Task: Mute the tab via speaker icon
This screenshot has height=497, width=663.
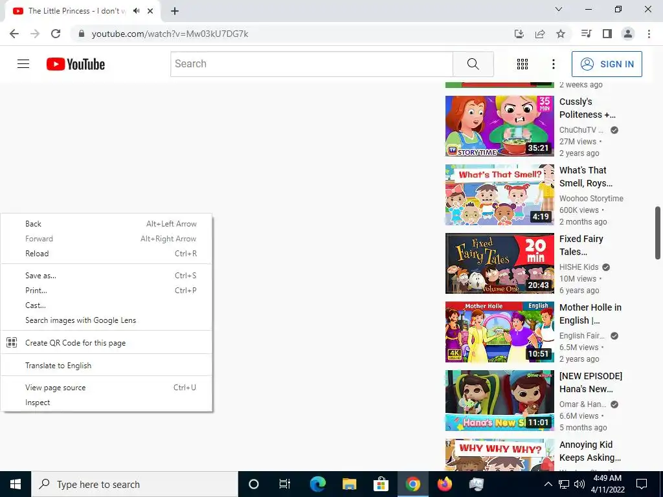Action: (x=136, y=11)
